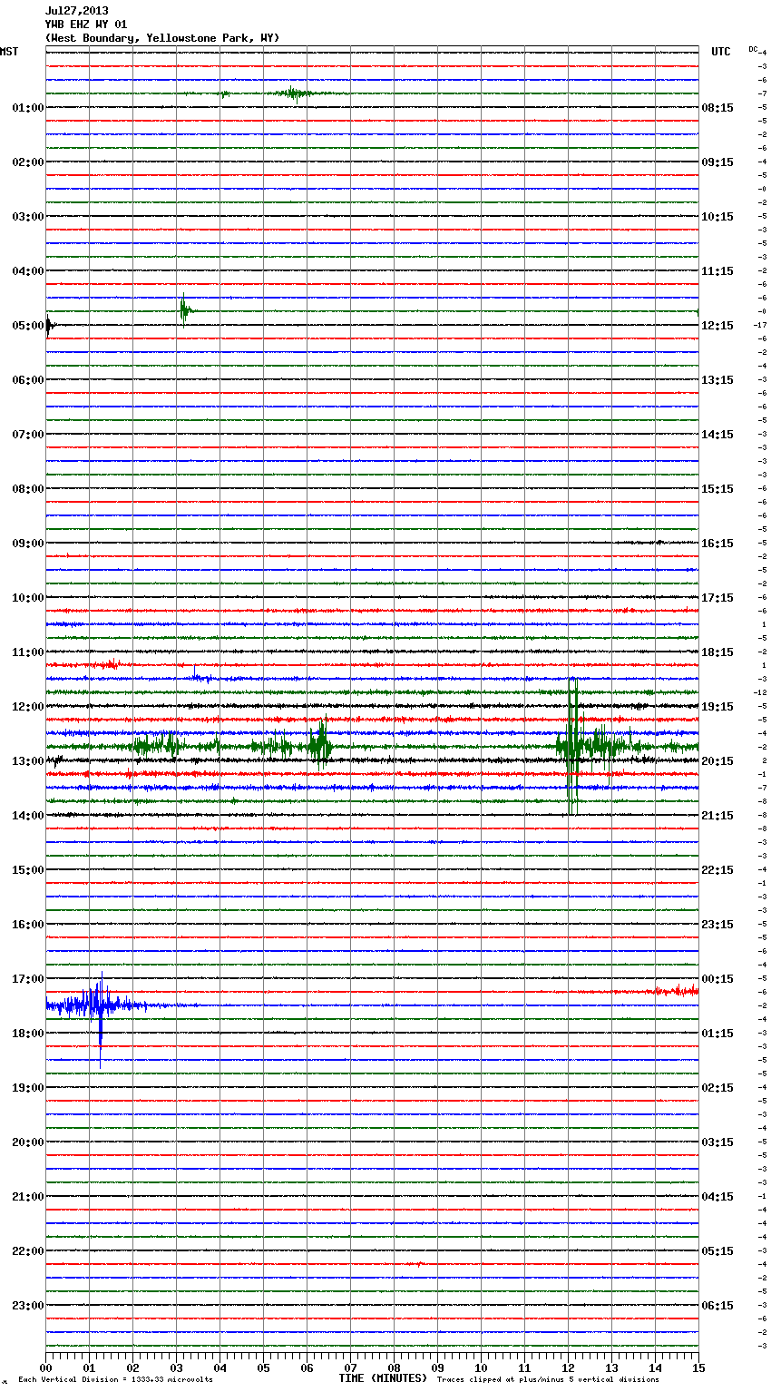Click the 14:15 UTC time label

tap(717, 435)
